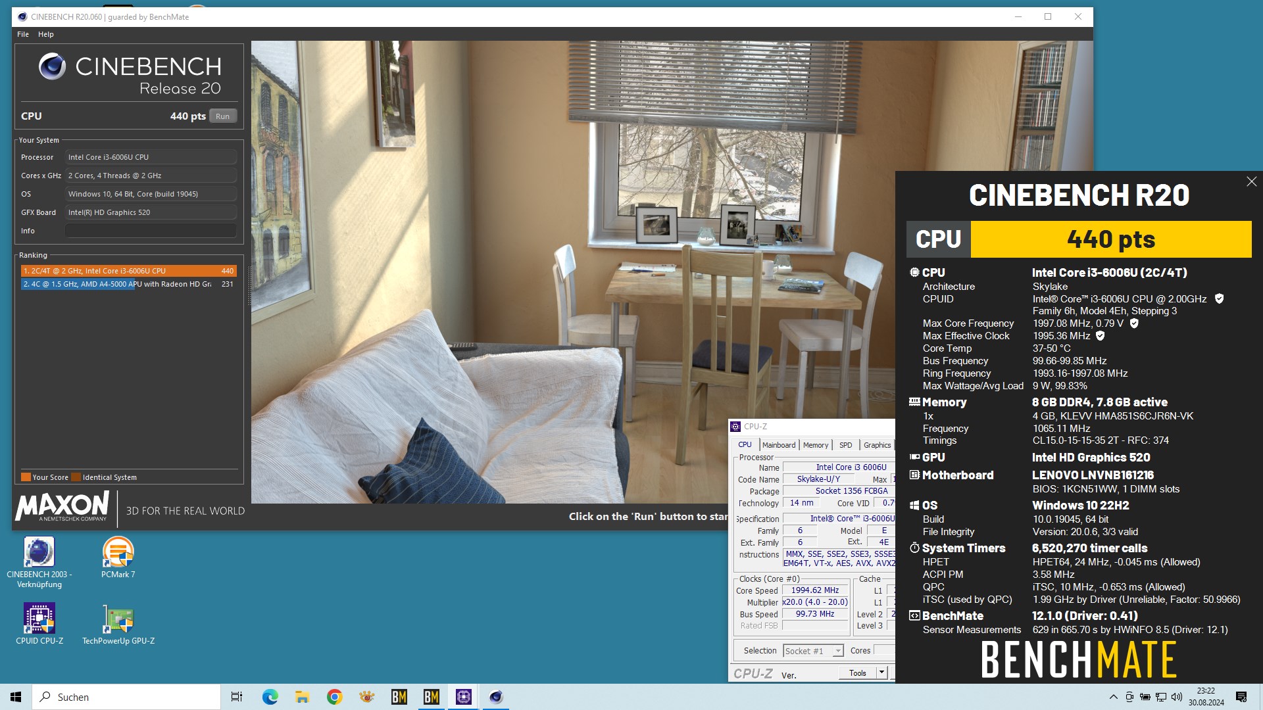Switch to first BenchMate taskbar icon
Screen dimensions: 1263x710
(x=399, y=697)
